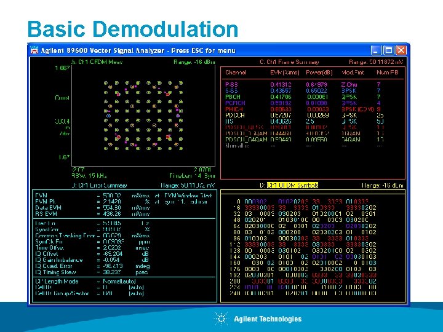The image size is (443, 332).
Task: Click the 'Z-Chu' modulation format entry
Action: [349, 85]
